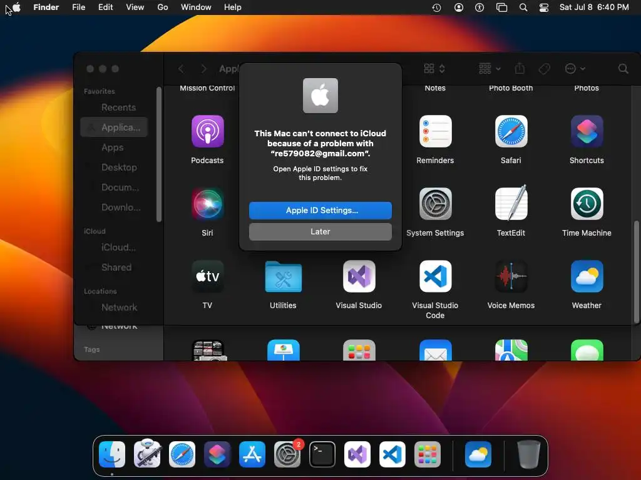Open the Shortcuts app in Finder

[x=587, y=131]
